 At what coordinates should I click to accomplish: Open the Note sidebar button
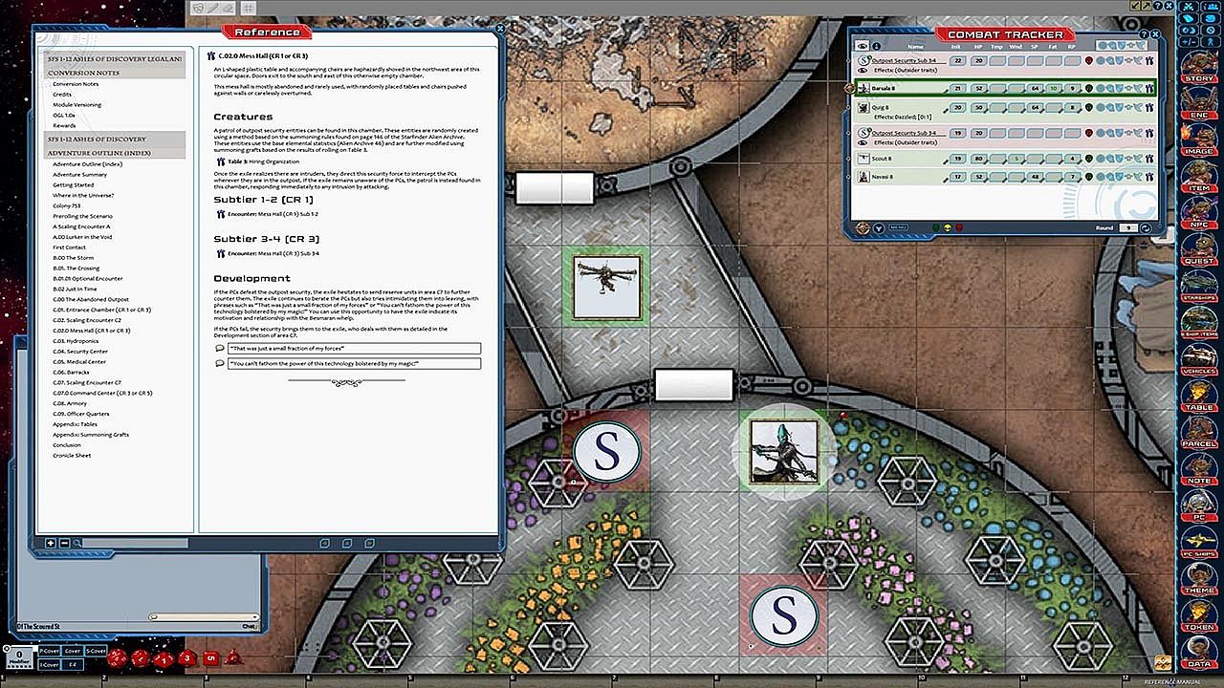tap(1199, 466)
